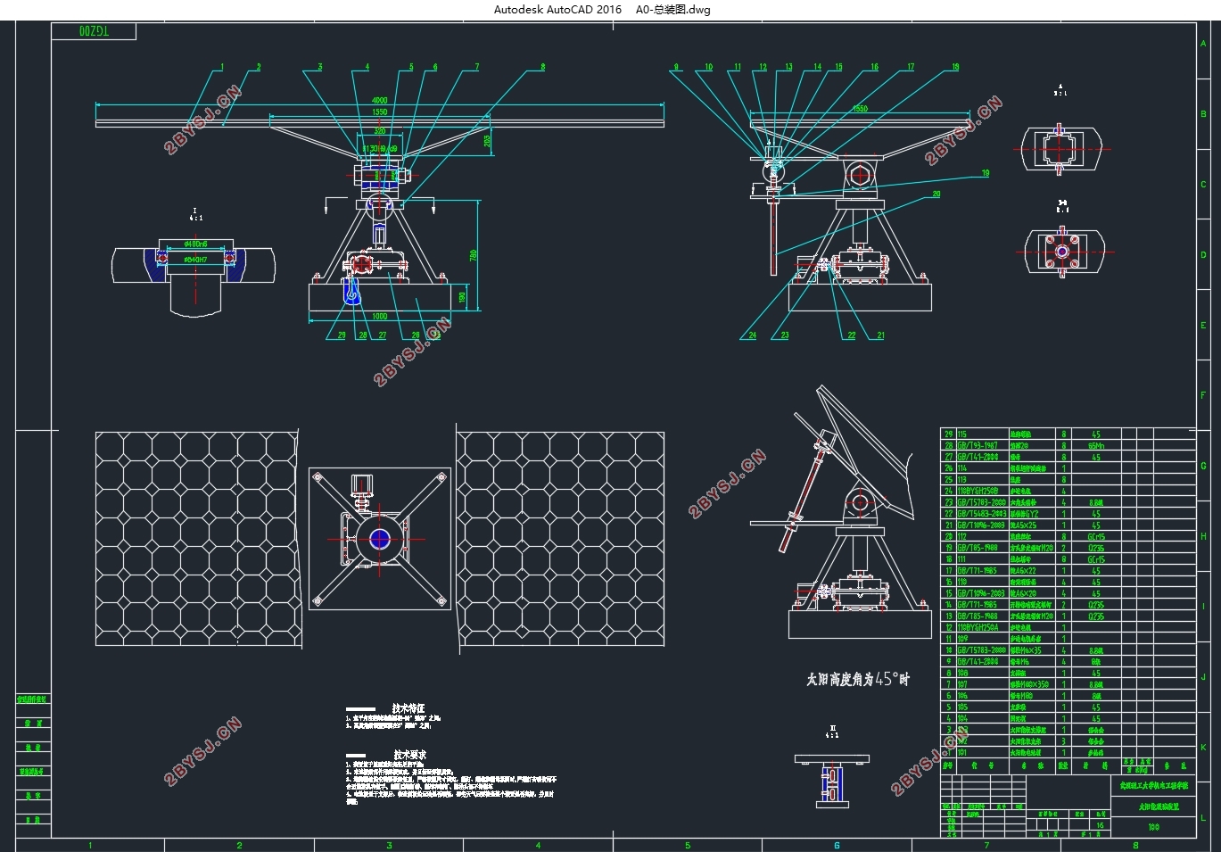Select zone letter "G" on right border
The image size is (1221, 852).
pos(1203,466)
